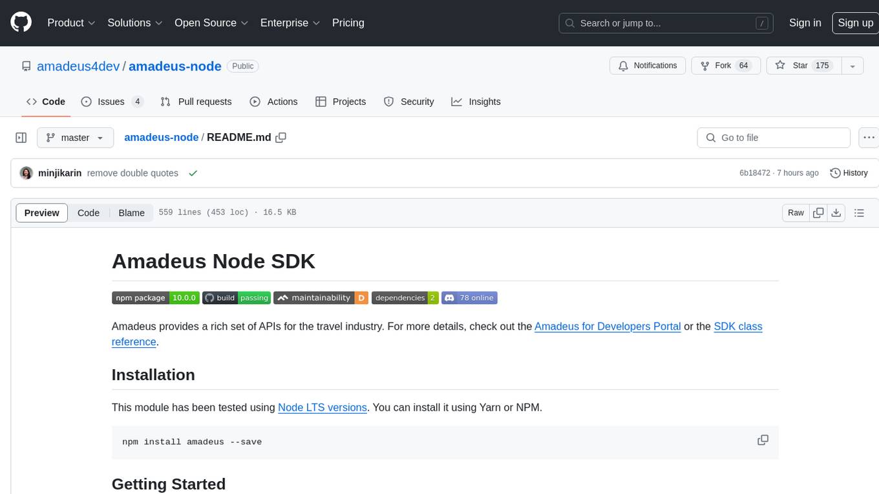Open the more file actions menu
Screen dimensions: 879x494
869,138
